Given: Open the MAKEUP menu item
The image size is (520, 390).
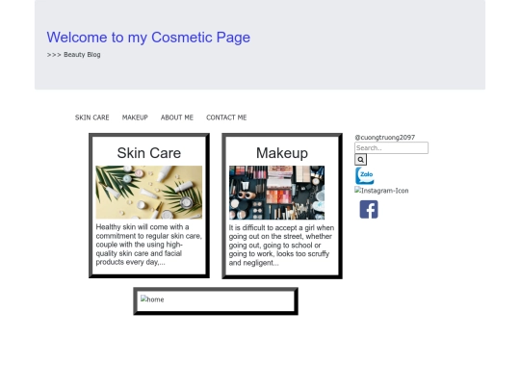Looking at the screenshot, I should pos(135,117).
